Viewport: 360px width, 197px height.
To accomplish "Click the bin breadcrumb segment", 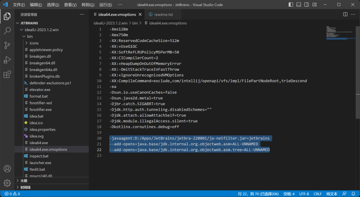I will [135, 23].
